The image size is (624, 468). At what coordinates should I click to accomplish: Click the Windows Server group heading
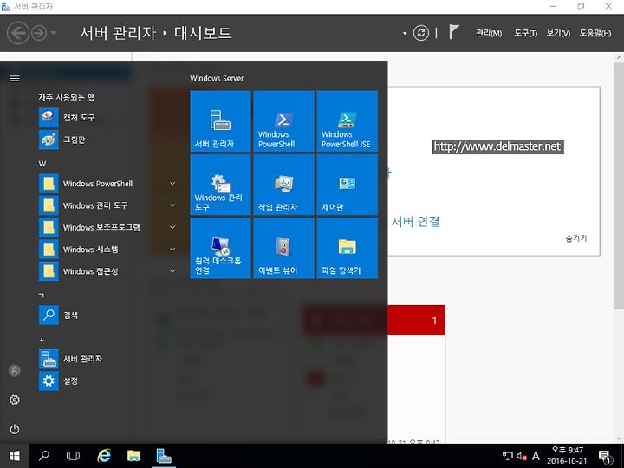pos(217,78)
